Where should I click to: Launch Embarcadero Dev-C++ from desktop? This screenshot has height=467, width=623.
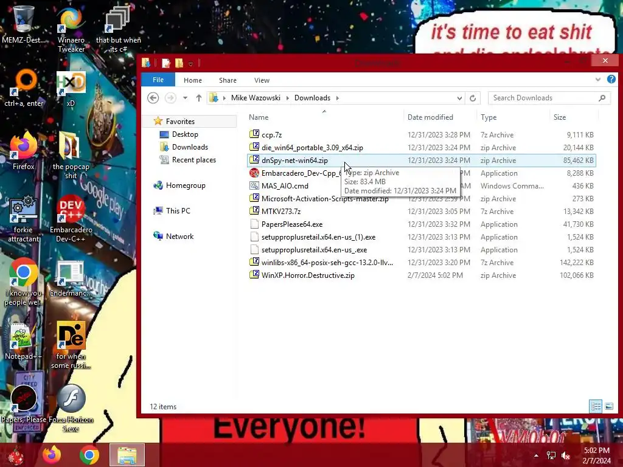click(x=71, y=219)
